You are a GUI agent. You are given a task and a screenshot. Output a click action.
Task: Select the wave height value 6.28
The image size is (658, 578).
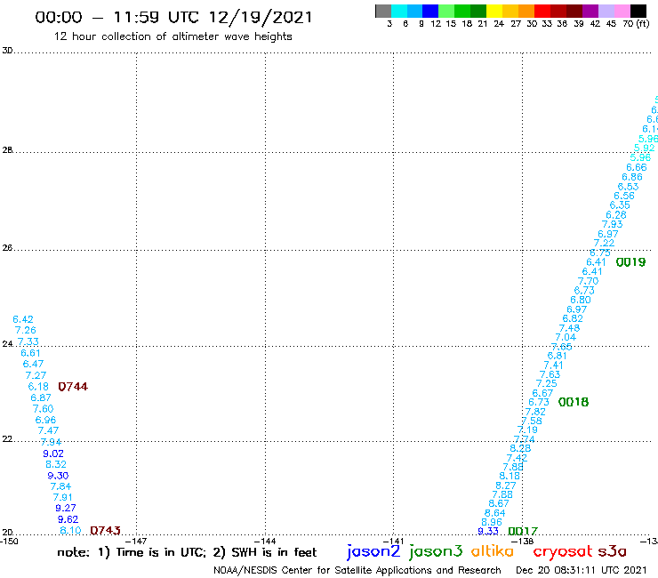point(616,215)
